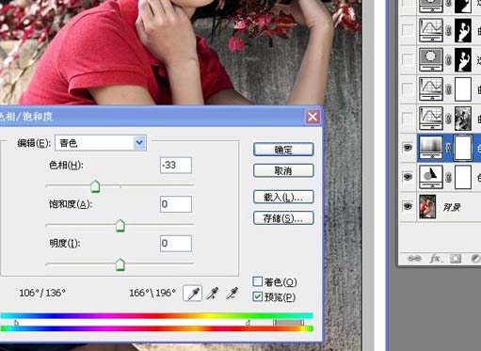This screenshot has width=481, height=351.
Task: Select the subtract-from-sample eyedropper
Action: point(232,294)
